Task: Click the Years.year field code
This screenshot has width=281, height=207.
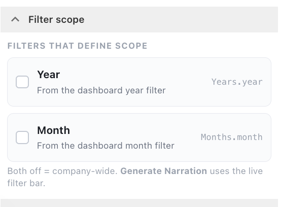Action: tap(237, 82)
